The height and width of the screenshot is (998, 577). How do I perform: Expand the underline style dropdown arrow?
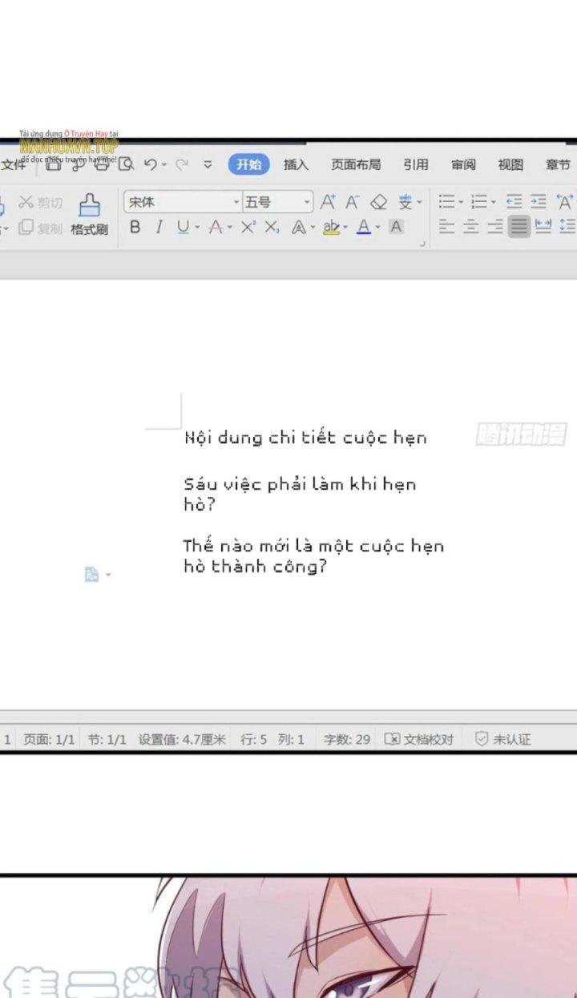point(197,228)
